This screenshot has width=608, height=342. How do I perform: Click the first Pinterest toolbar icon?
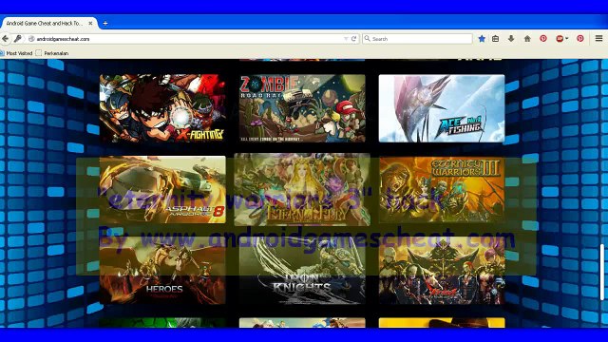tap(543, 38)
